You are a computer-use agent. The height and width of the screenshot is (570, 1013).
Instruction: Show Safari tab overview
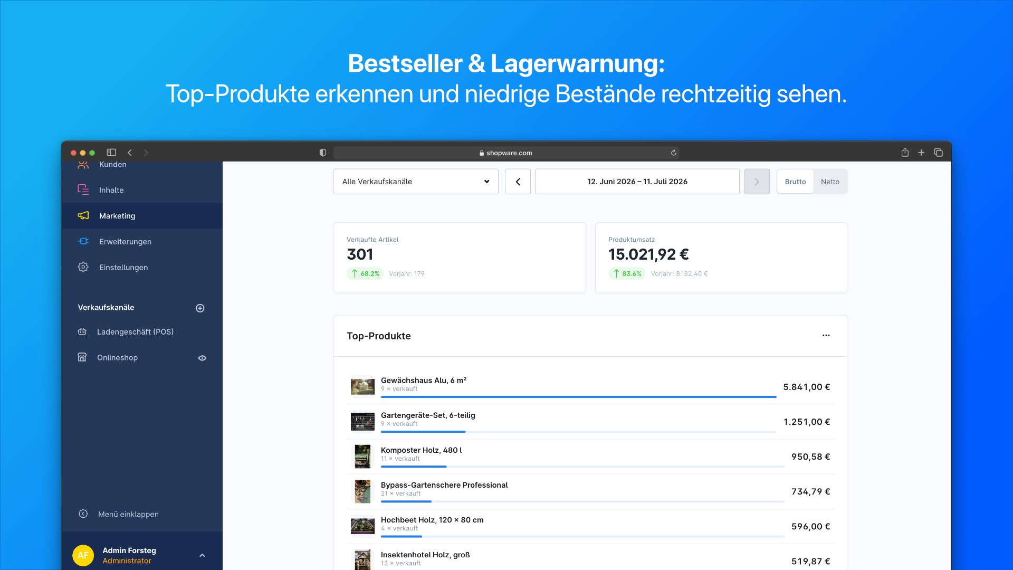coord(939,153)
